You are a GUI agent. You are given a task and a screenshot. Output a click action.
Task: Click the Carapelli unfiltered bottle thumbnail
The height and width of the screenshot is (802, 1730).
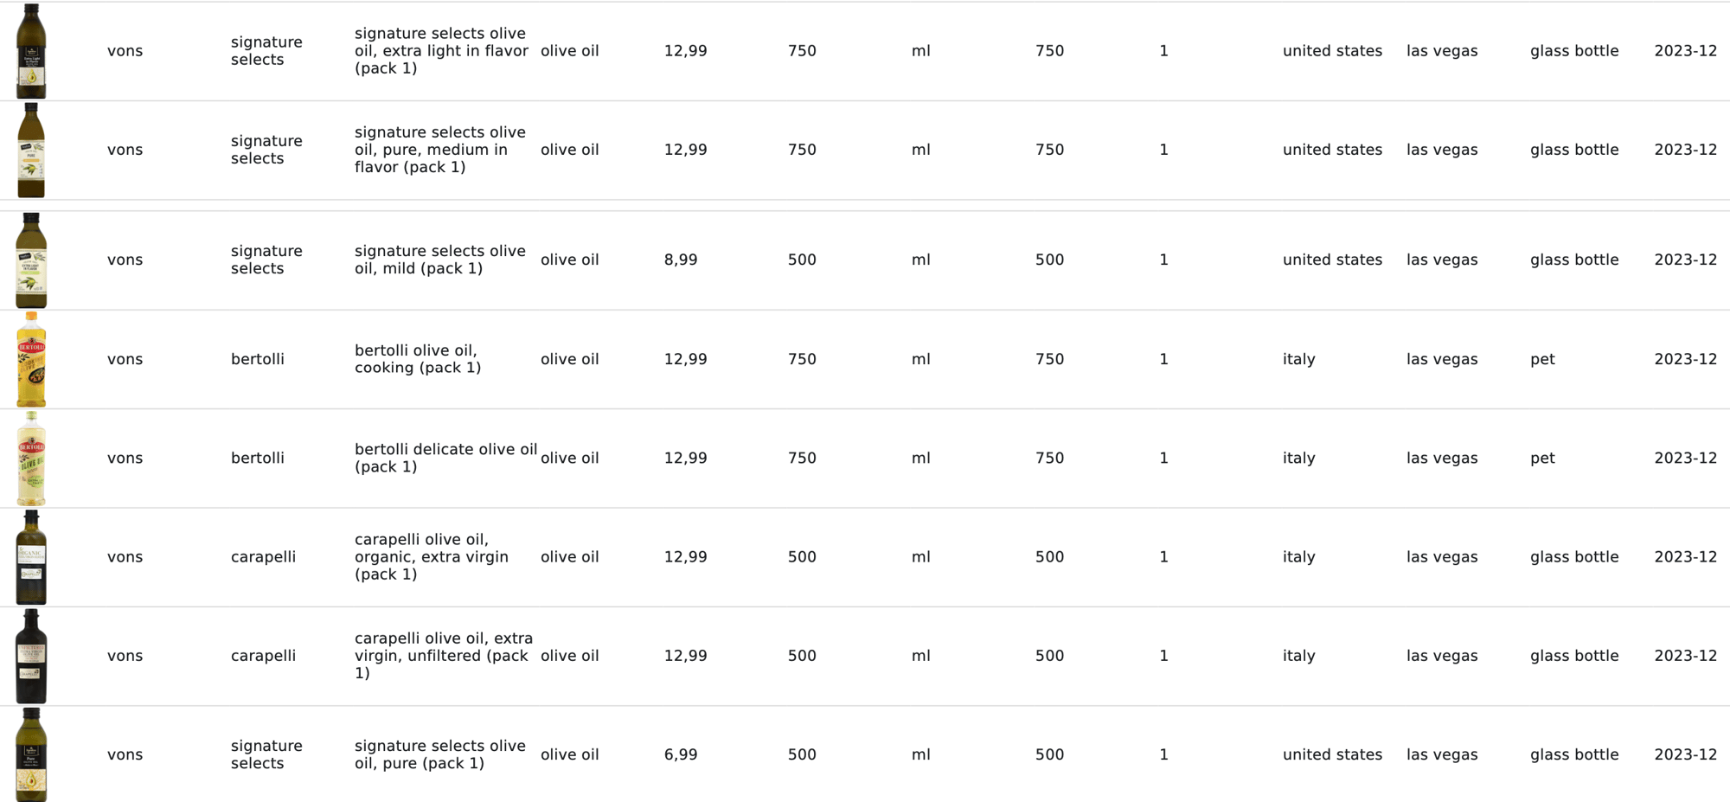coord(31,656)
